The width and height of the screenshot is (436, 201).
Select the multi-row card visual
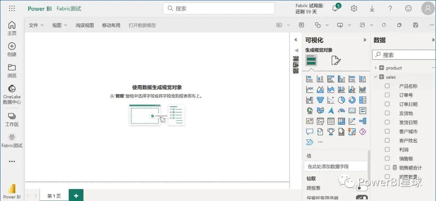362,111
